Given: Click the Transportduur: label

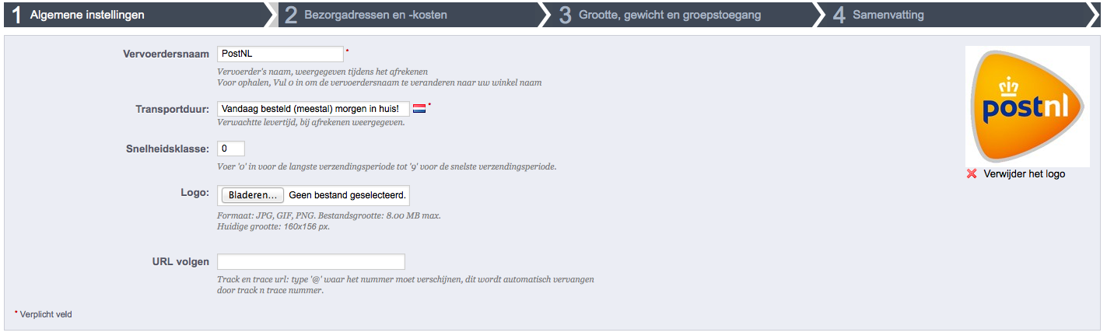Looking at the screenshot, I should point(173,109).
